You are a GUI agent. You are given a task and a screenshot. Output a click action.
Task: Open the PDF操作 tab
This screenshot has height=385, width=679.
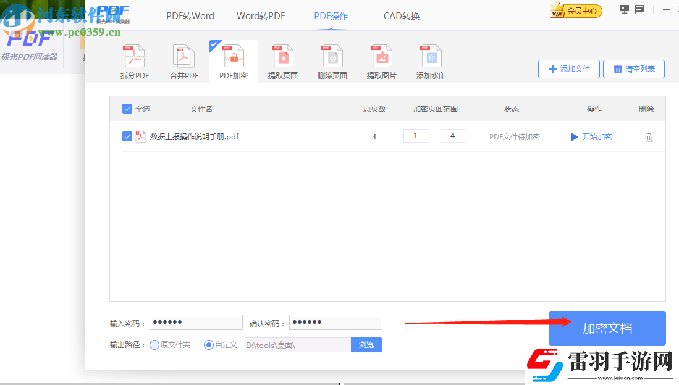coord(331,16)
